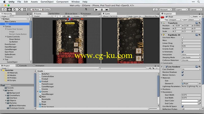Expand the Constraints section
204x114 pixels.
point(161,63)
